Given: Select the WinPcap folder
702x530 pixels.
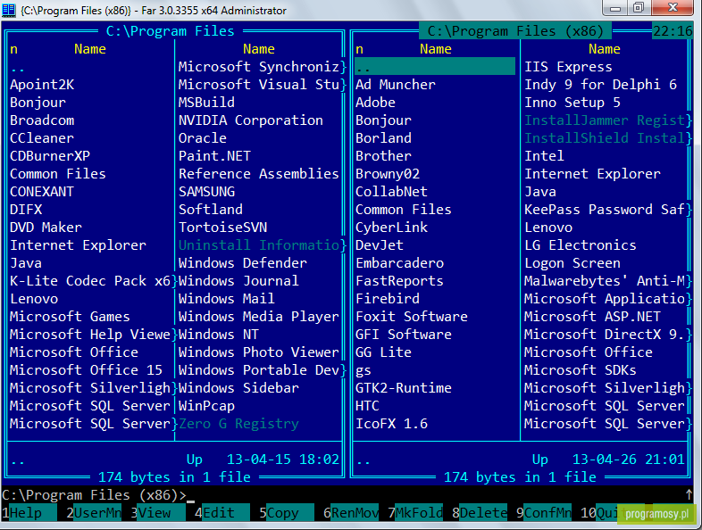Looking at the screenshot, I should click(x=206, y=406).
